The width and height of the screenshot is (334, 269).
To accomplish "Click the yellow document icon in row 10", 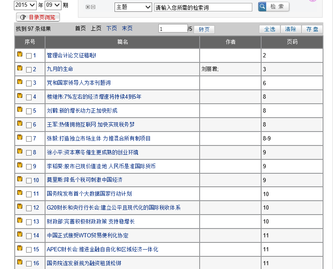I will pos(20,179).
